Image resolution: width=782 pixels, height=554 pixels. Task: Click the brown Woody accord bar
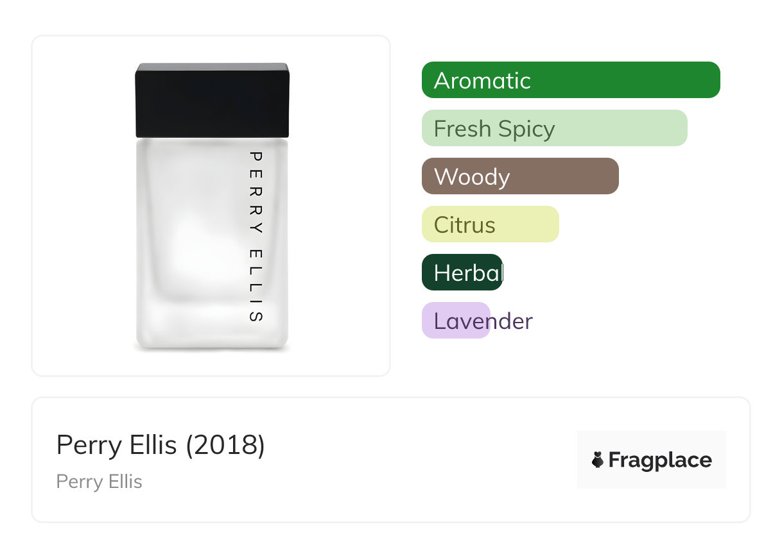tap(520, 176)
